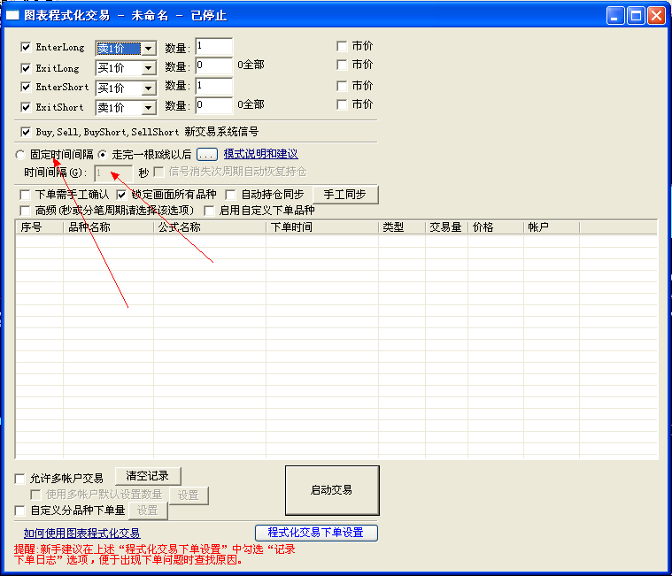Screen dimensions: 672x576
Task: Select the 走完一根K线以后 radio option
Action: tap(103, 154)
